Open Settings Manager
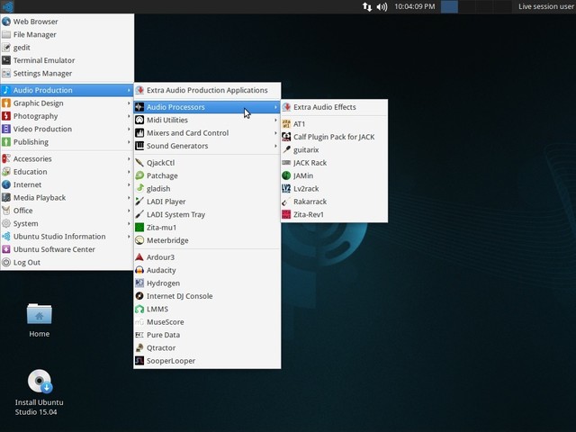Screen dimensions: 576x432 coord(67,74)
